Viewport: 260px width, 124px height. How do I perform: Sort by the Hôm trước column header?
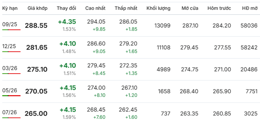point(219,8)
